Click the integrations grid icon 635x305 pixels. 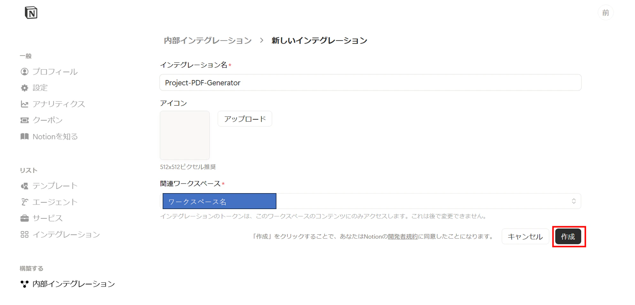[x=25, y=235]
